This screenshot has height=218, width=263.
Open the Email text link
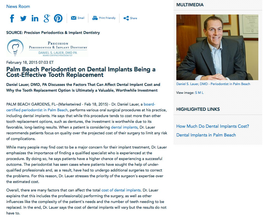81,18
